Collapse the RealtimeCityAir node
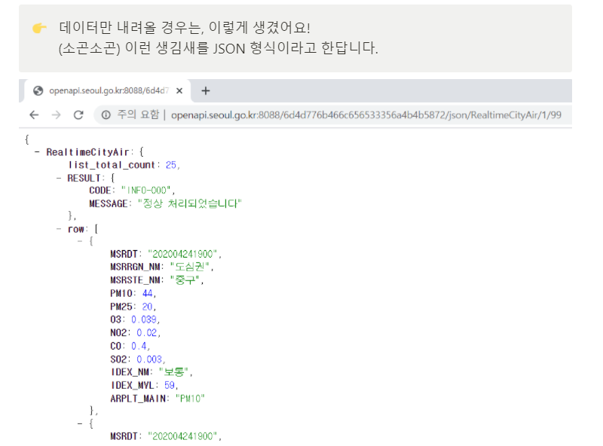 pos(37,152)
